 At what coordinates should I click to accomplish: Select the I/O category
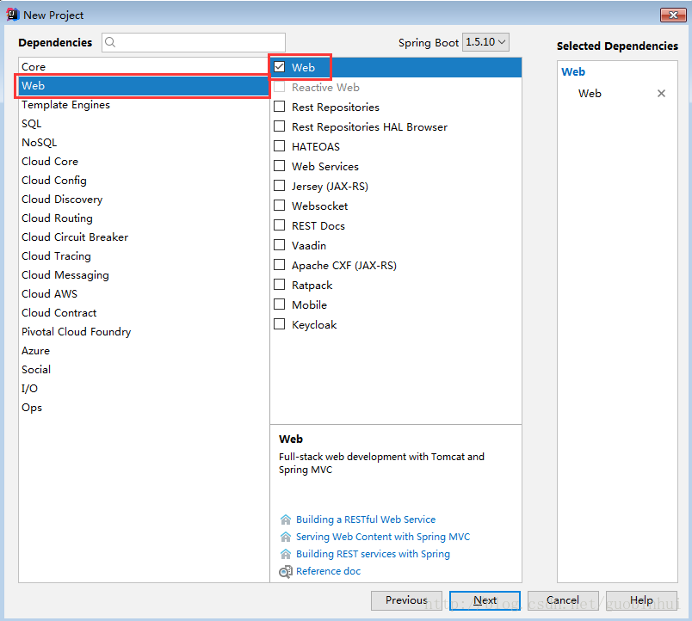[x=144, y=389]
